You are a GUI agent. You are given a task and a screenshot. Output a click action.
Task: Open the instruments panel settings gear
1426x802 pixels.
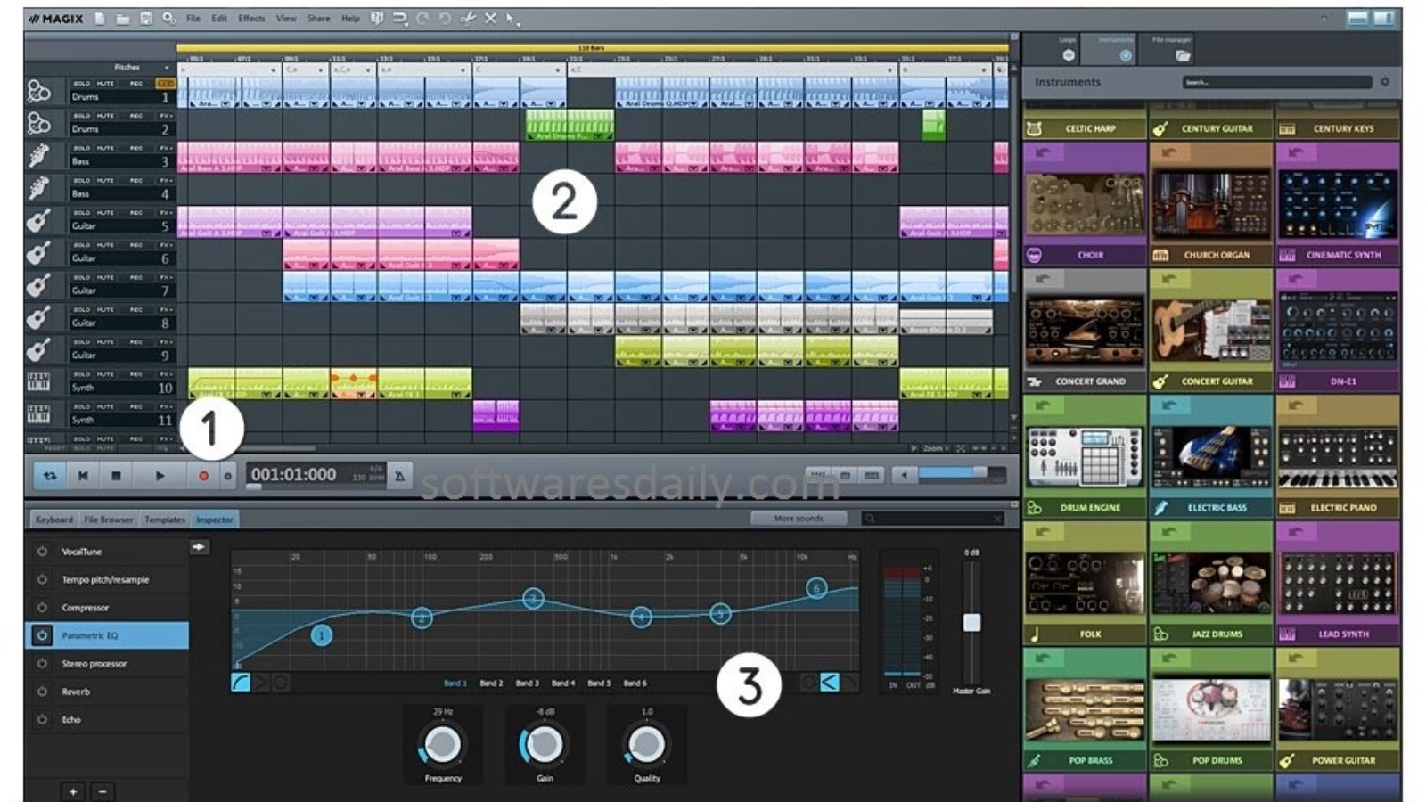coord(1385,82)
